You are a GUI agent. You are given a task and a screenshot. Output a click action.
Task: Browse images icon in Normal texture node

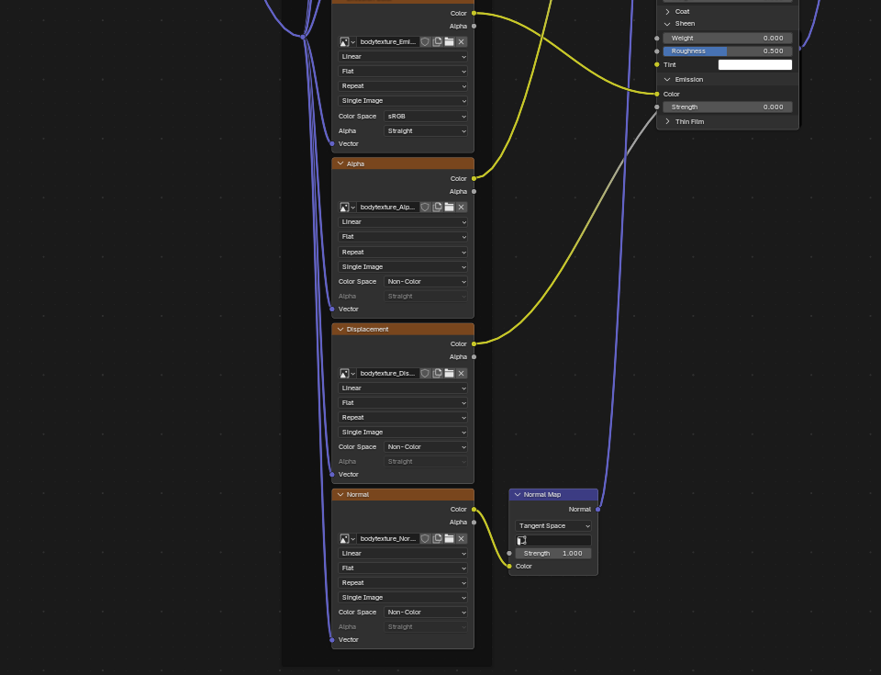click(347, 538)
